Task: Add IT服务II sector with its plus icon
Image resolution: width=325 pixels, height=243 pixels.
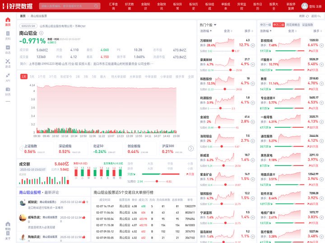Action: [x=321, y=64]
